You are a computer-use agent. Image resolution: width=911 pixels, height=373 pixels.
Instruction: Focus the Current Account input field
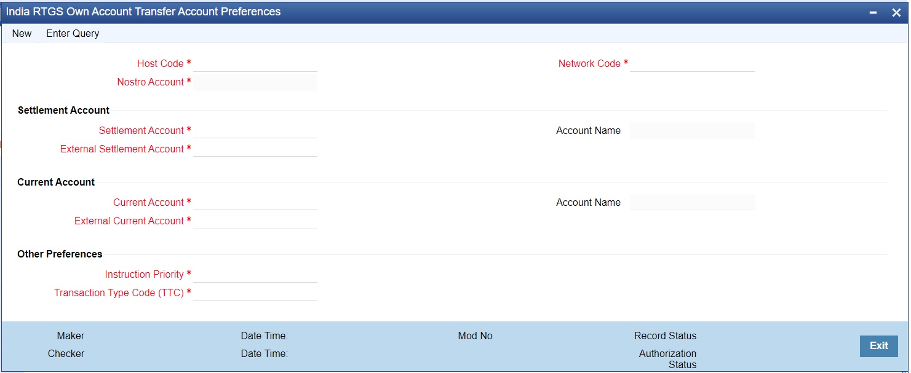click(255, 202)
